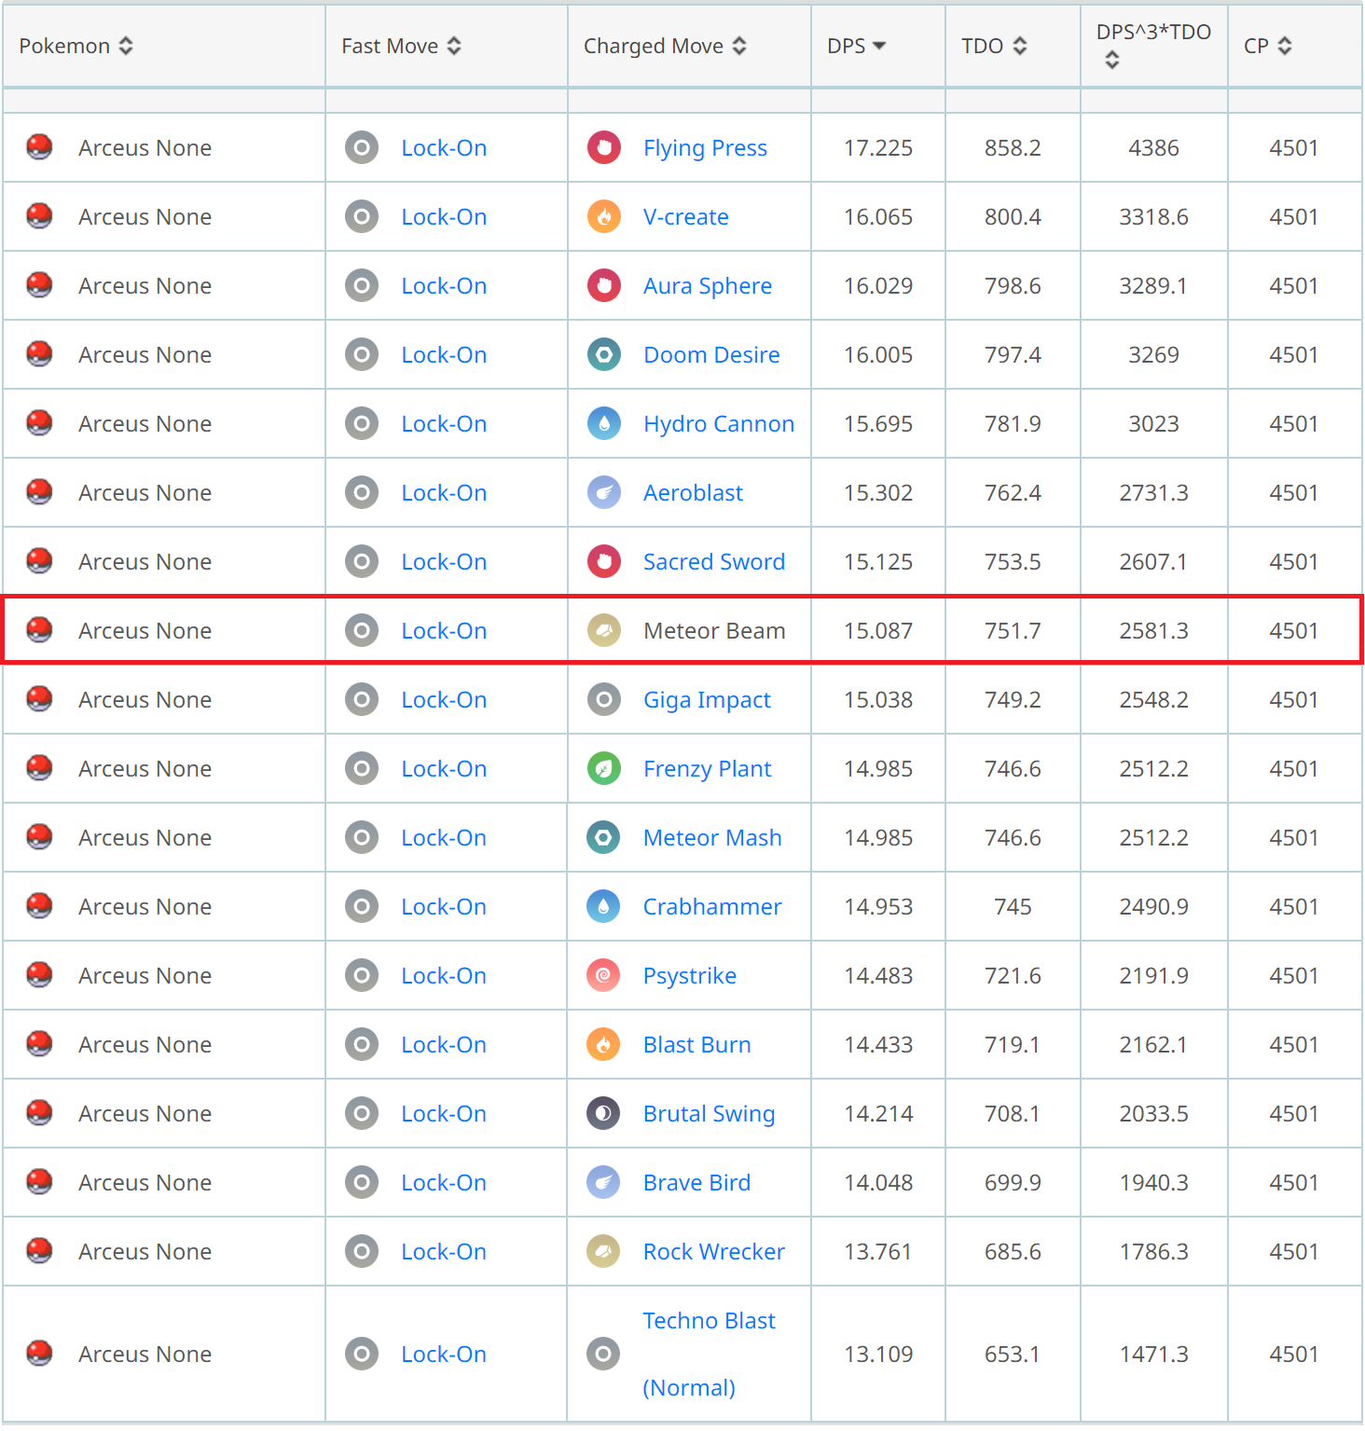Click the Steel-type icon beside Doom Desire
This screenshot has width=1365, height=1431.
point(604,354)
